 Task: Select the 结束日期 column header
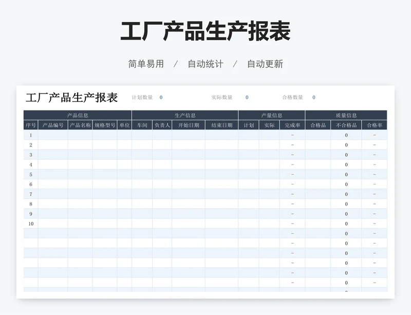[222, 125]
